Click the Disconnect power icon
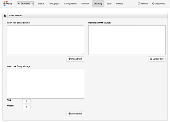 (153, 3)
